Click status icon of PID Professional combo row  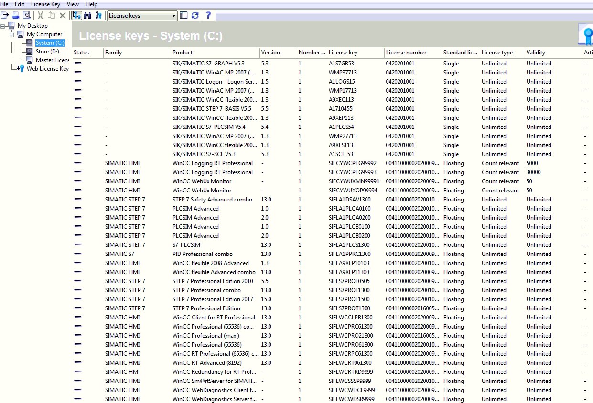click(x=77, y=254)
